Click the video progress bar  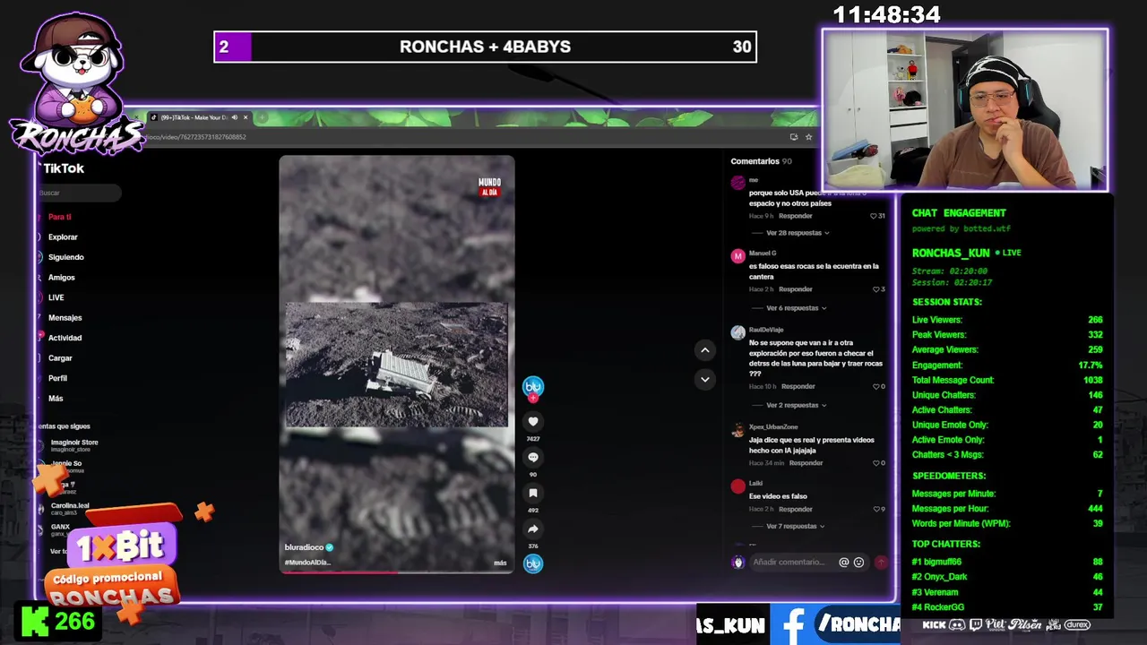click(x=397, y=572)
